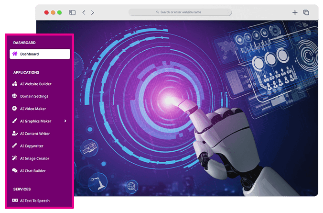
Task: Select the Domain Settings globe icon
Action: click(x=15, y=96)
